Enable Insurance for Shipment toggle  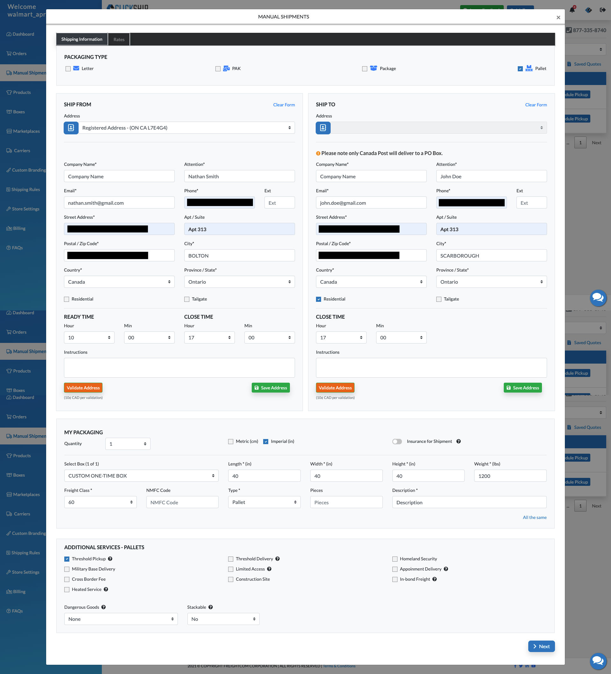[x=397, y=441]
